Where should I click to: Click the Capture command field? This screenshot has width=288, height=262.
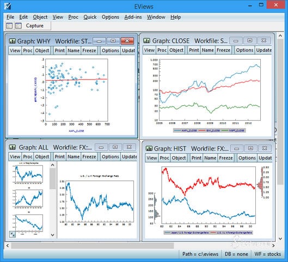34,26
